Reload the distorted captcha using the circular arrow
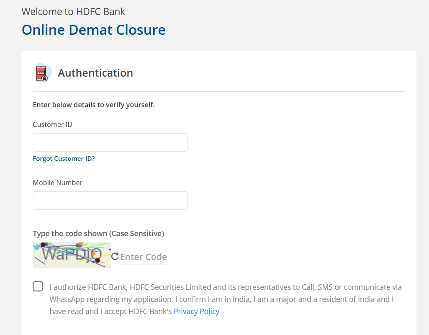The image size is (429, 335). [115, 255]
